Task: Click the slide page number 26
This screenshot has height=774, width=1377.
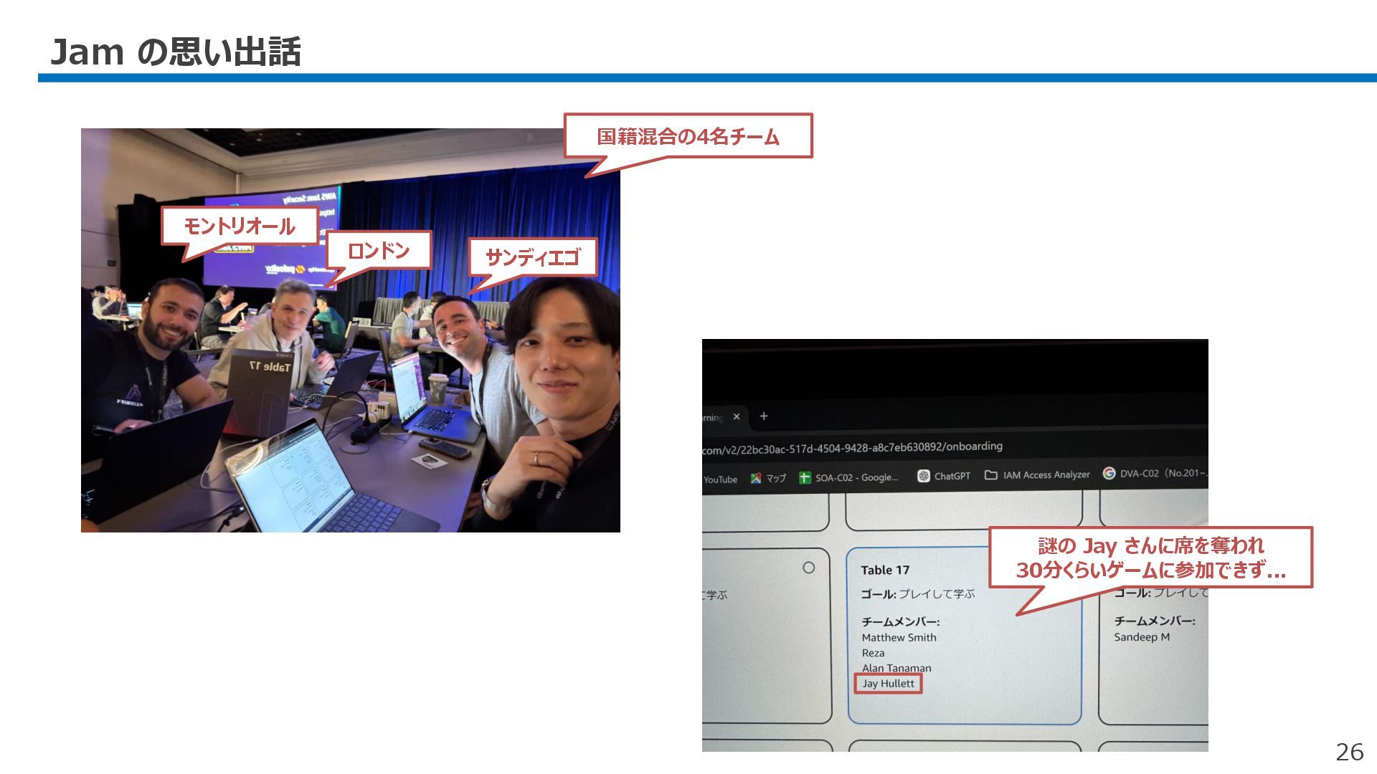Action: pyautogui.click(x=1349, y=752)
